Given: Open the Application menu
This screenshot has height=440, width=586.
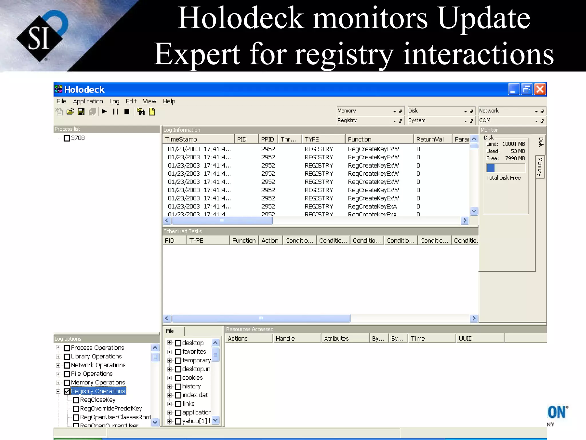Looking at the screenshot, I should 88,101.
